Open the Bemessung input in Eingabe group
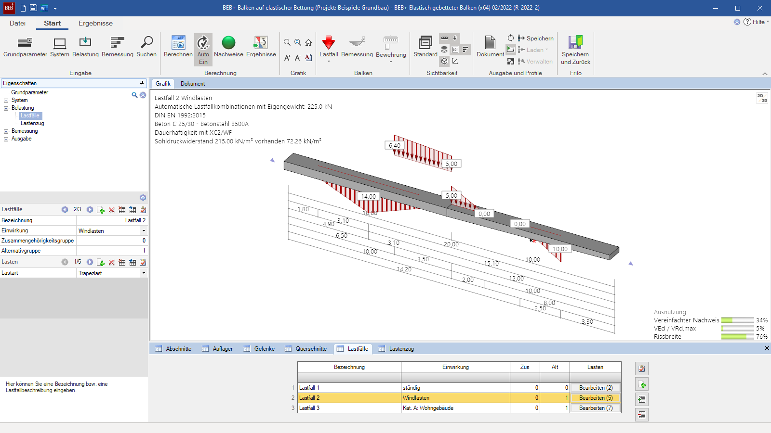The width and height of the screenshot is (771, 433). [x=118, y=47]
